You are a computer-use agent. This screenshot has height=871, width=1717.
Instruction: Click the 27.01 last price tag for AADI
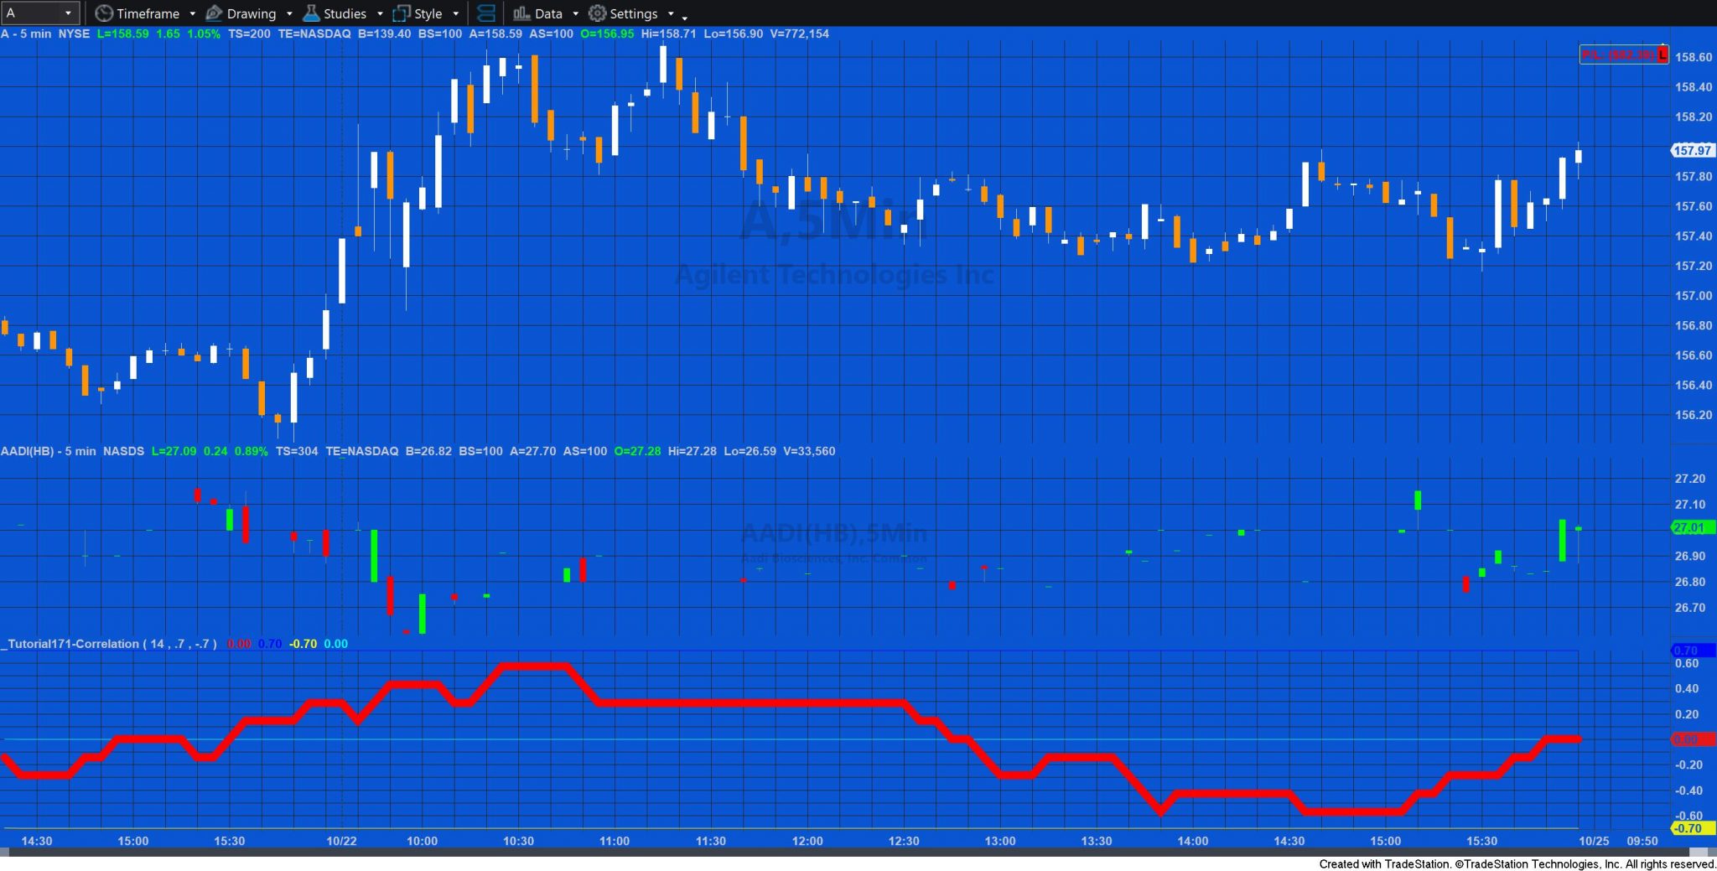(x=1689, y=528)
